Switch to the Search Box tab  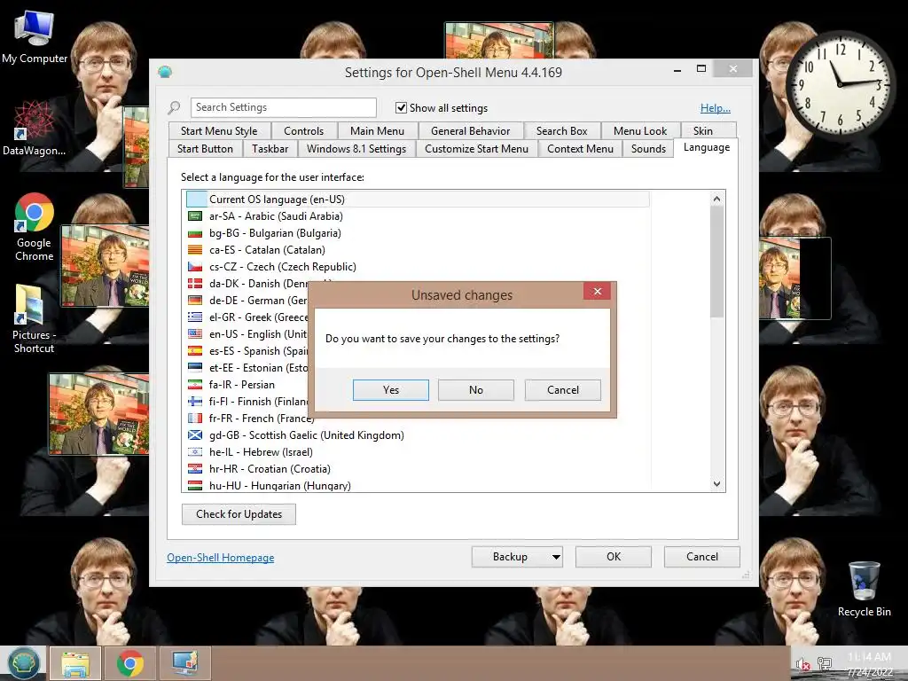pyautogui.click(x=561, y=131)
